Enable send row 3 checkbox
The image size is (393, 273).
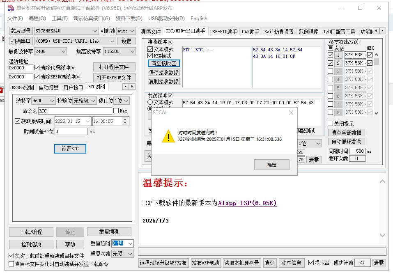(330, 71)
